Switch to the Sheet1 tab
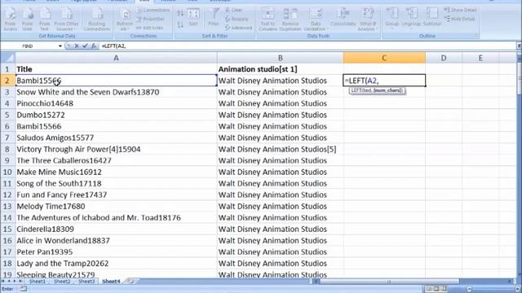Screen dimensions: 522x293 coord(38,282)
